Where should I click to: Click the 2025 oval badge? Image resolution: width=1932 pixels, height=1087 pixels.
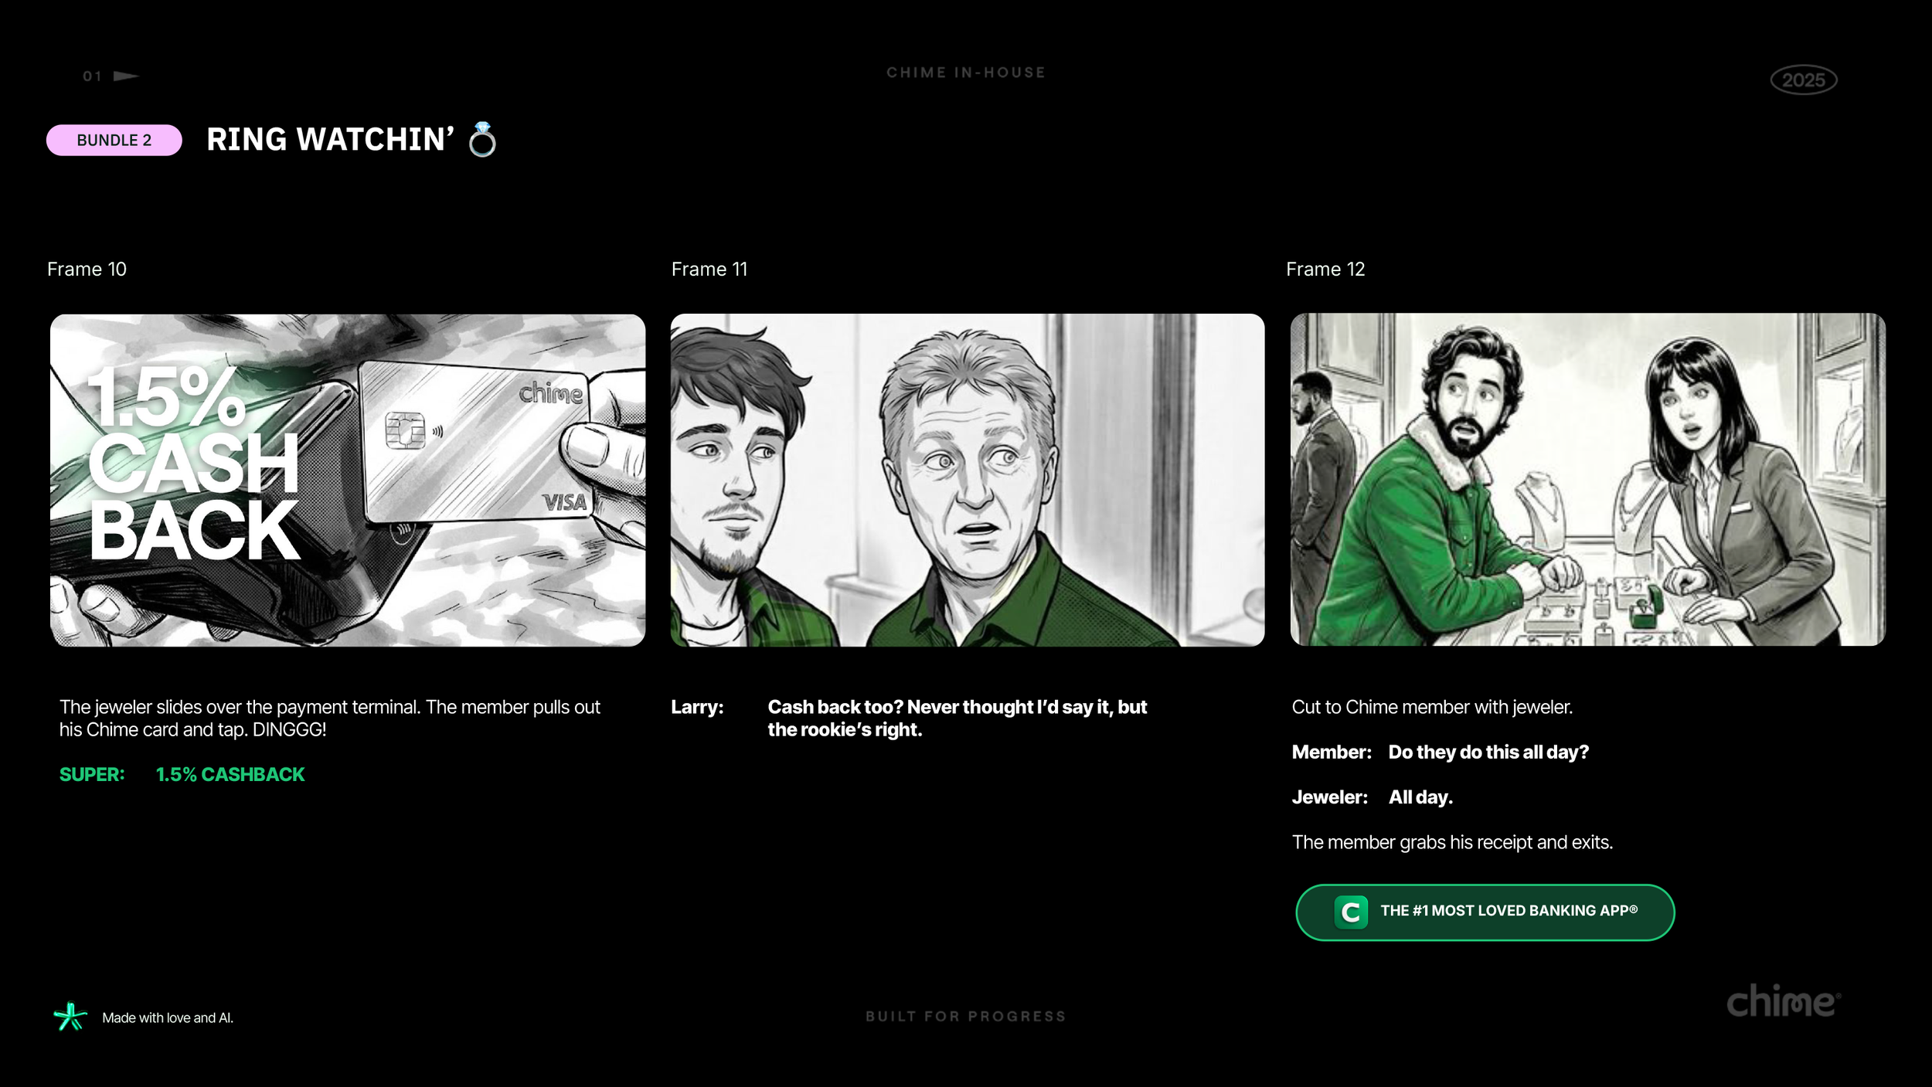pos(1803,80)
